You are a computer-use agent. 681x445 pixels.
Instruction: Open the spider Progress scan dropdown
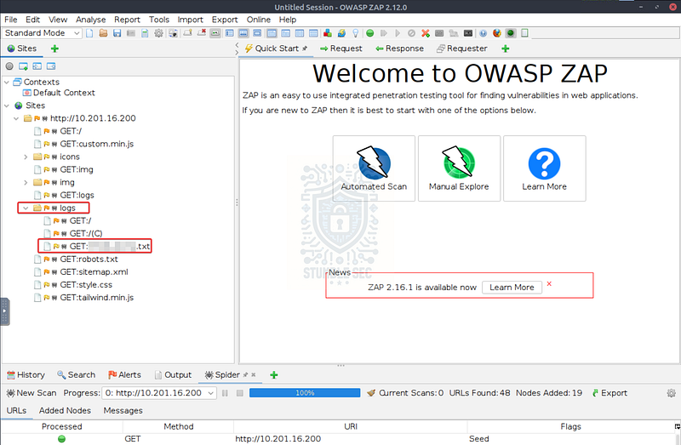[159, 393]
